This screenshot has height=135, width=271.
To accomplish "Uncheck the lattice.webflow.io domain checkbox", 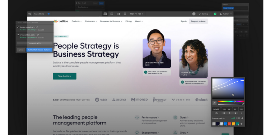I will (x=18, y=27).
